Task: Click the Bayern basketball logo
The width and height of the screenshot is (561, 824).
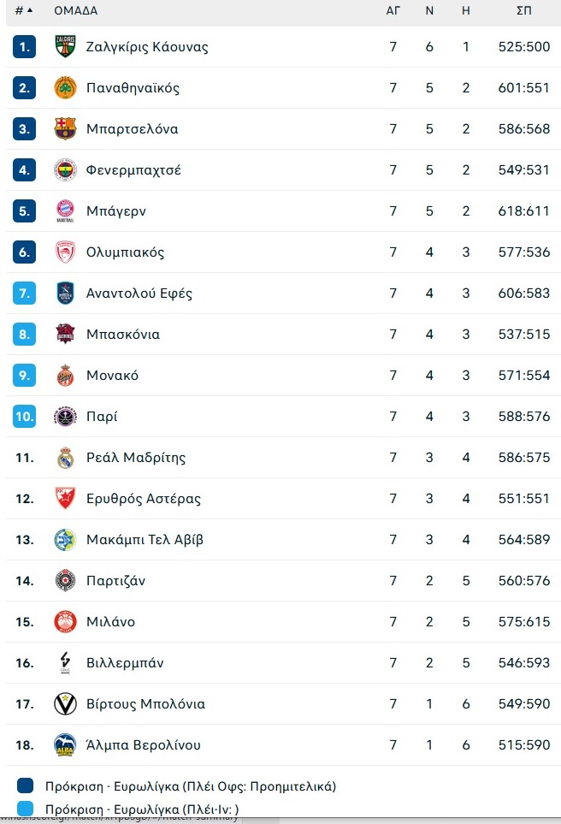Action: (65, 210)
